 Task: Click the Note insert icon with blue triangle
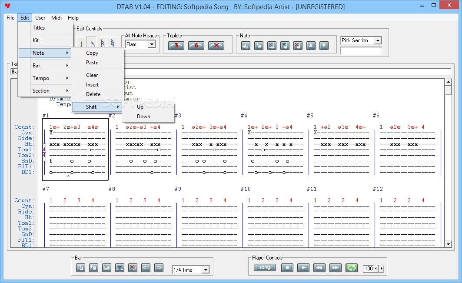(285, 45)
